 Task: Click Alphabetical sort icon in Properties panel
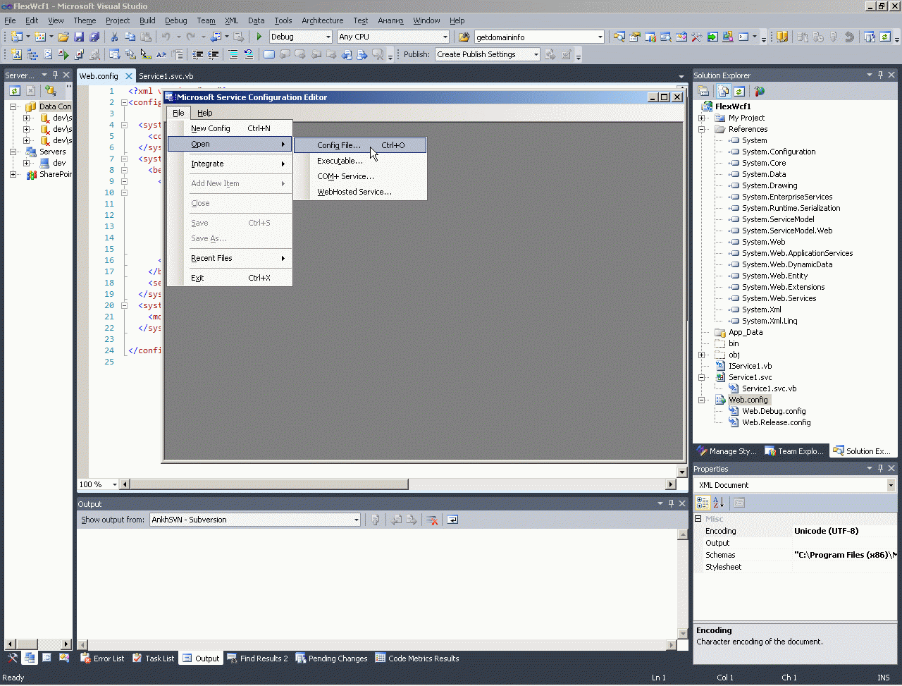719,503
